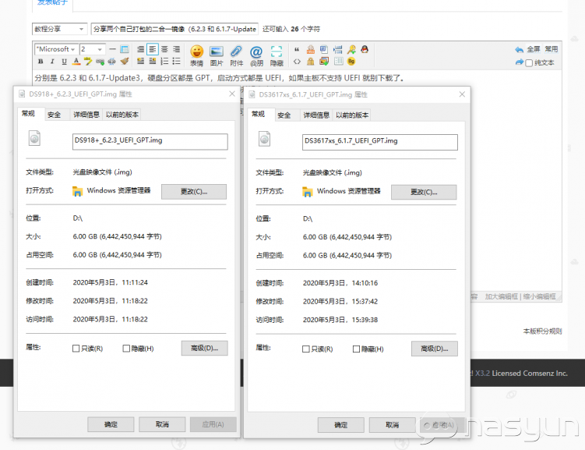The image size is (585, 450).
Task: Redo edit with blue forward arrow
Action: 519,62
